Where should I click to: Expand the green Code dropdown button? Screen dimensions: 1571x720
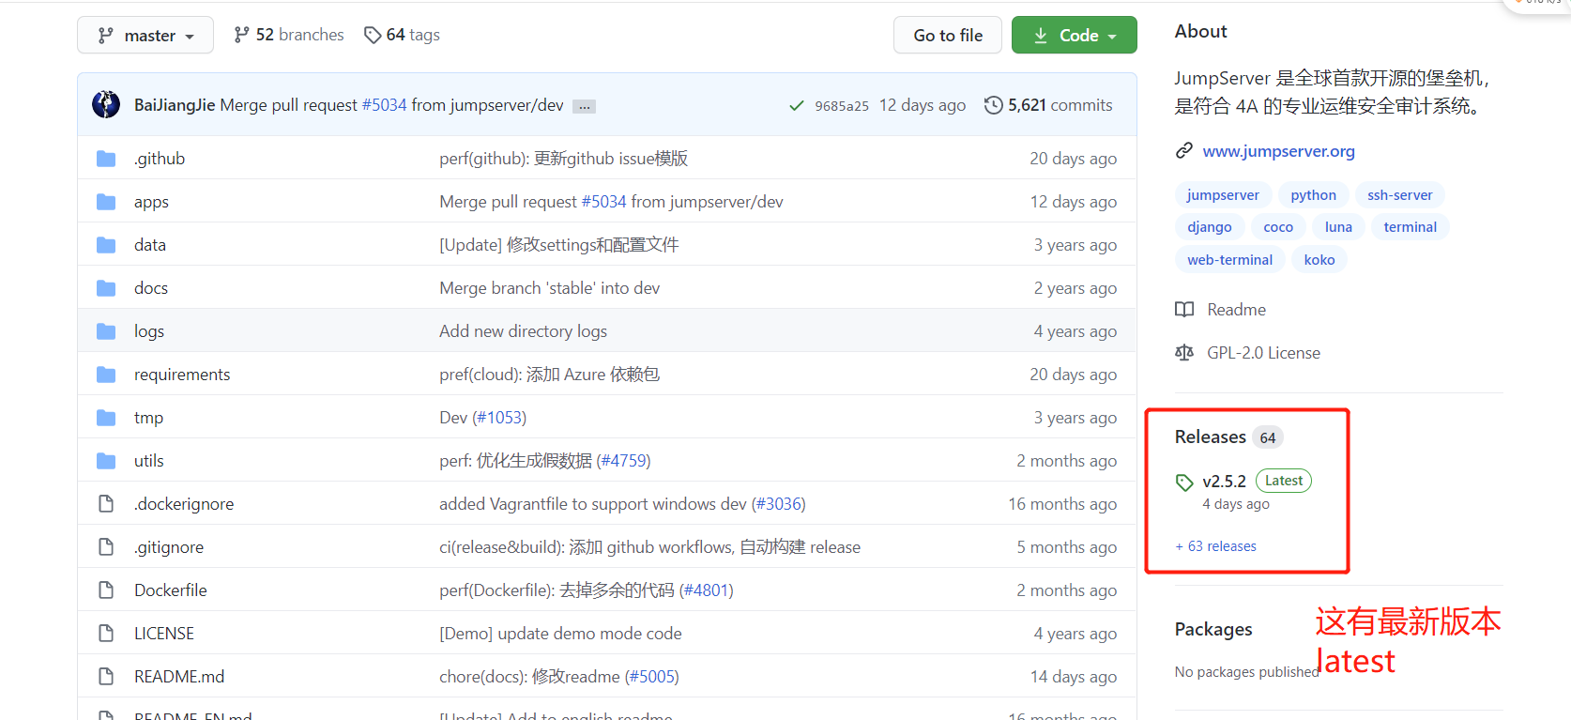pos(1074,36)
